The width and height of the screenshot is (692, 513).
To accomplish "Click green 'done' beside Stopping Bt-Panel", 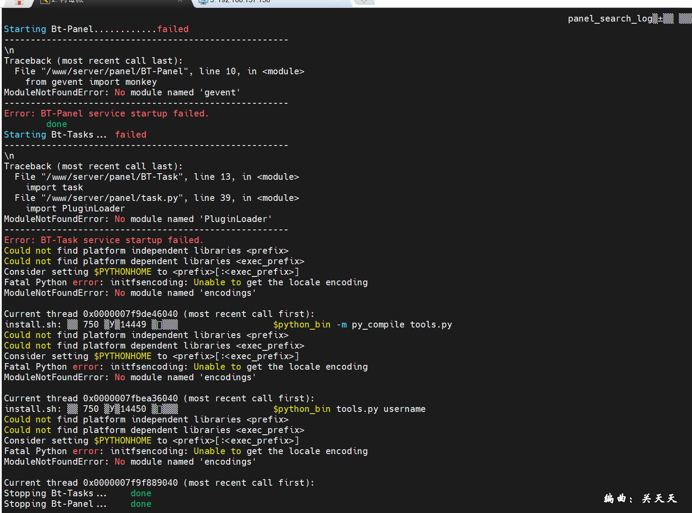I will pyautogui.click(x=141, y=504).
